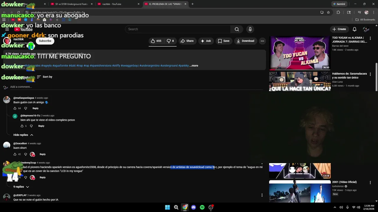Click the Share button
The width and height of the screenshot is (378, 212).
[x=187, y=41]
